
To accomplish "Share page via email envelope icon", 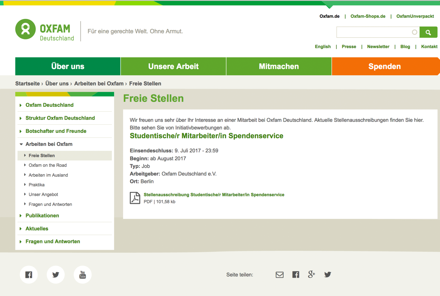I will click(279, 275).
